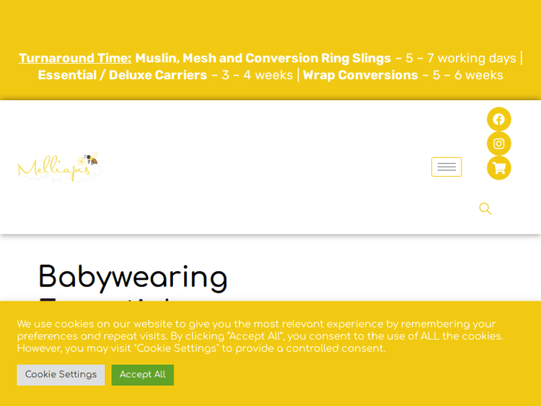
Task: Click the Babywearing page heading
Action: (x=133, y=277)
